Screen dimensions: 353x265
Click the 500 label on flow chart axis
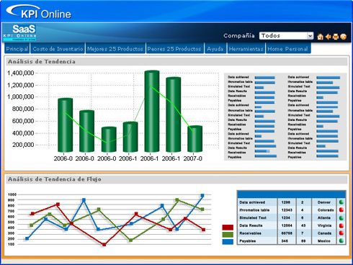click(x=12, y=223)
